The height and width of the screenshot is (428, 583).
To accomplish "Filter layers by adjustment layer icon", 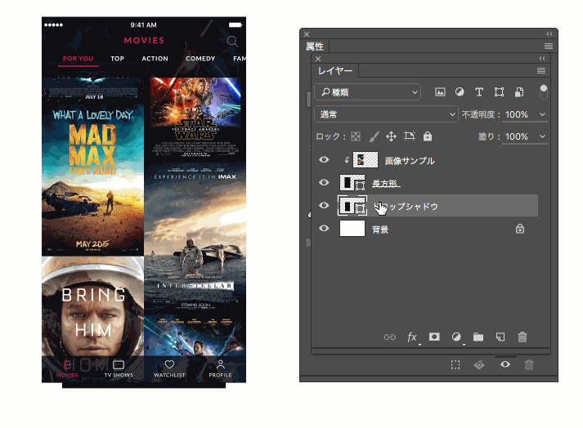I will [x=460, y=92].
